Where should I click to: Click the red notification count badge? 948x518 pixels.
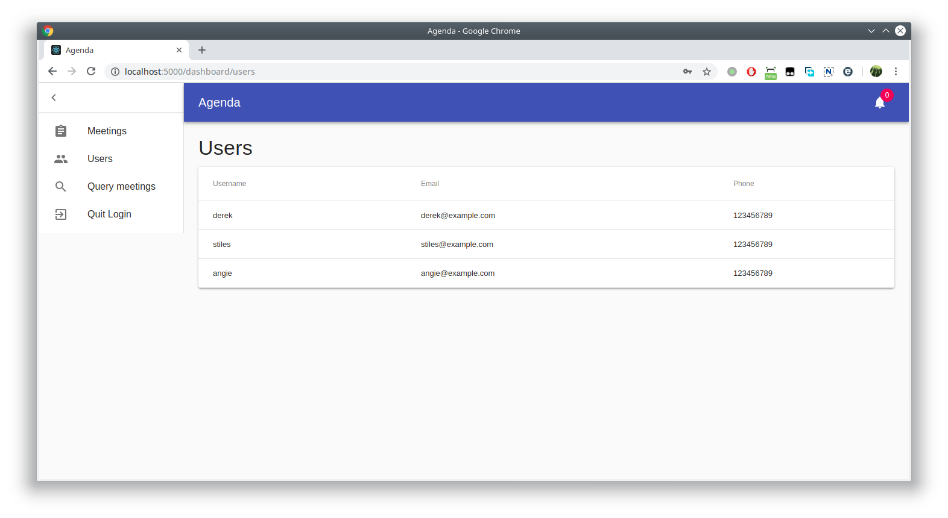(887, 95)
